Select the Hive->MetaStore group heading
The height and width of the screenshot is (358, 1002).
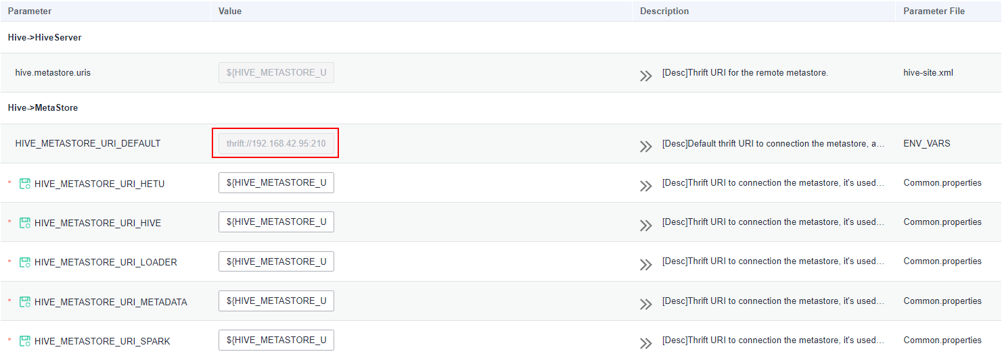[43, 108]
